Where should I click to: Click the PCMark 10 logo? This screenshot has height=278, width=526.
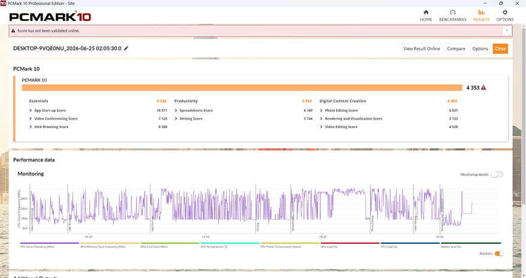point(50,17)
